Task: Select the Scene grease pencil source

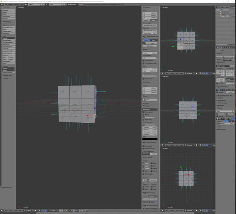Action: (x=146, y=40)
